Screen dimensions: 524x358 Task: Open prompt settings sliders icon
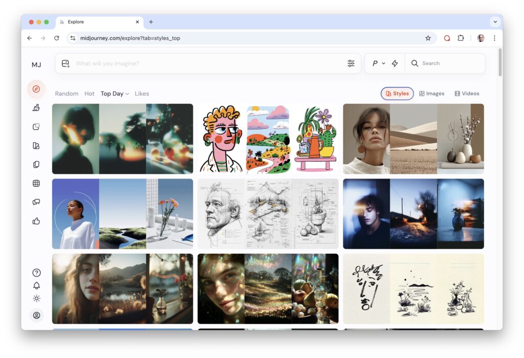(351, 63)
